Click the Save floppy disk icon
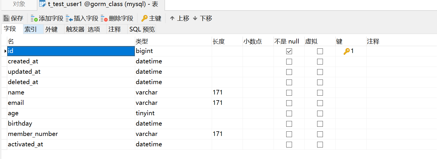Screen dimensions: 437x159 6,18
